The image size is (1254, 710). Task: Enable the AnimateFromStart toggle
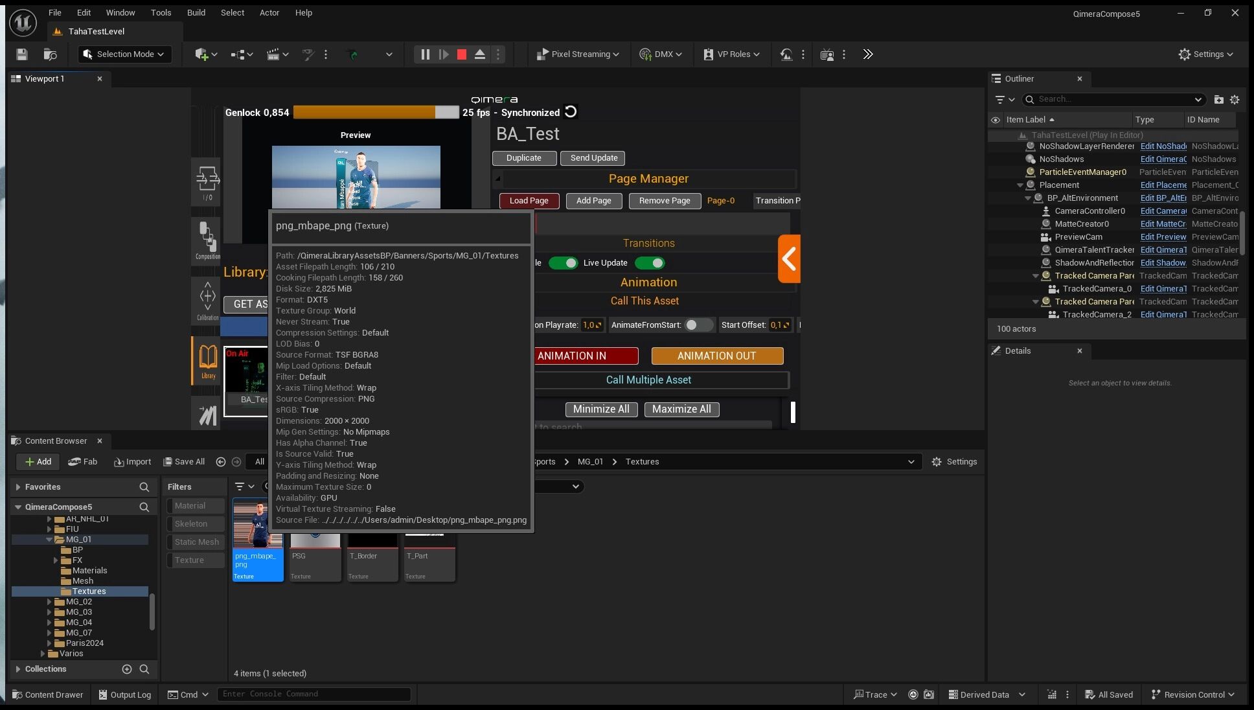(698, 325)
